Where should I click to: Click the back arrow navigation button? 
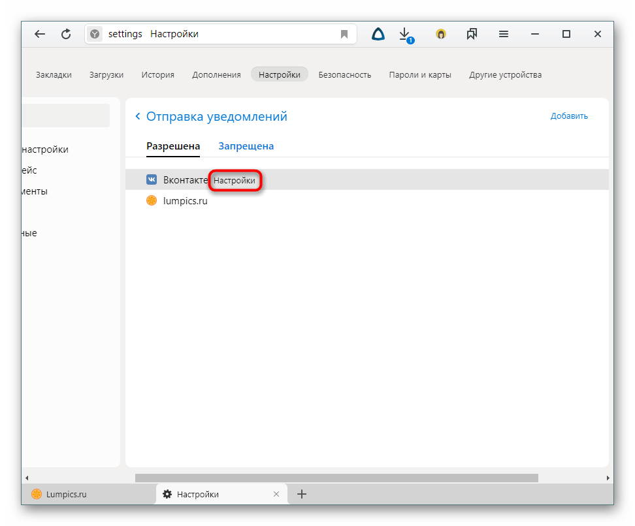pos(41,35)
